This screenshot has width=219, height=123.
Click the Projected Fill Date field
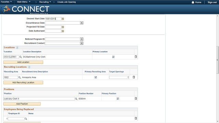click(53, 27)
